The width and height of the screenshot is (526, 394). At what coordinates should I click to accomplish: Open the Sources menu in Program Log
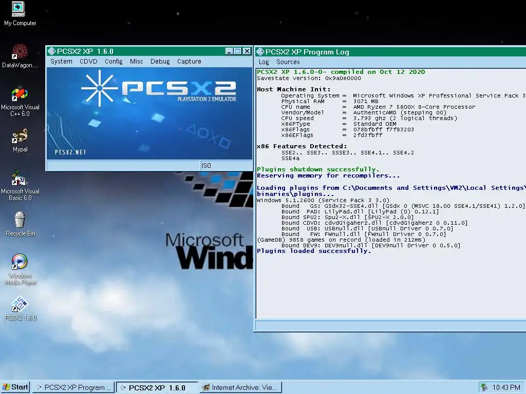point(288,62)
